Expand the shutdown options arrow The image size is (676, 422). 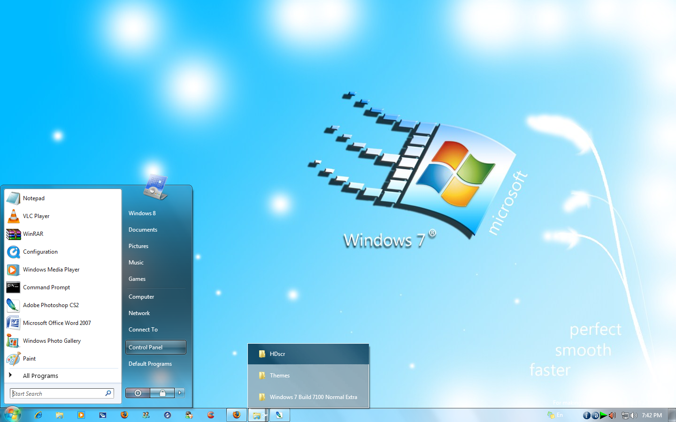pyautogui.click(x=180, y=393)
